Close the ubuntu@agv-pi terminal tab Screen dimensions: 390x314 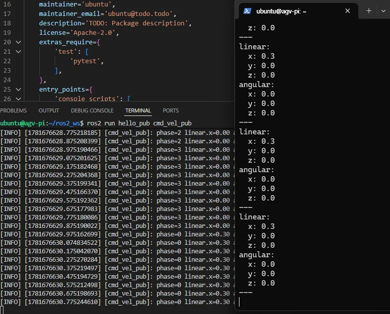347,11
